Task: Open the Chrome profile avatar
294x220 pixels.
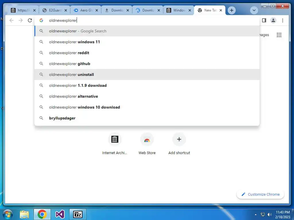Action: (273, 20)
